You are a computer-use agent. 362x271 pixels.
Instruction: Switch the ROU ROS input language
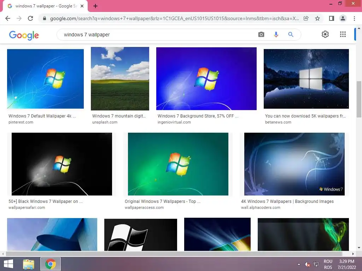click(328, 264)
